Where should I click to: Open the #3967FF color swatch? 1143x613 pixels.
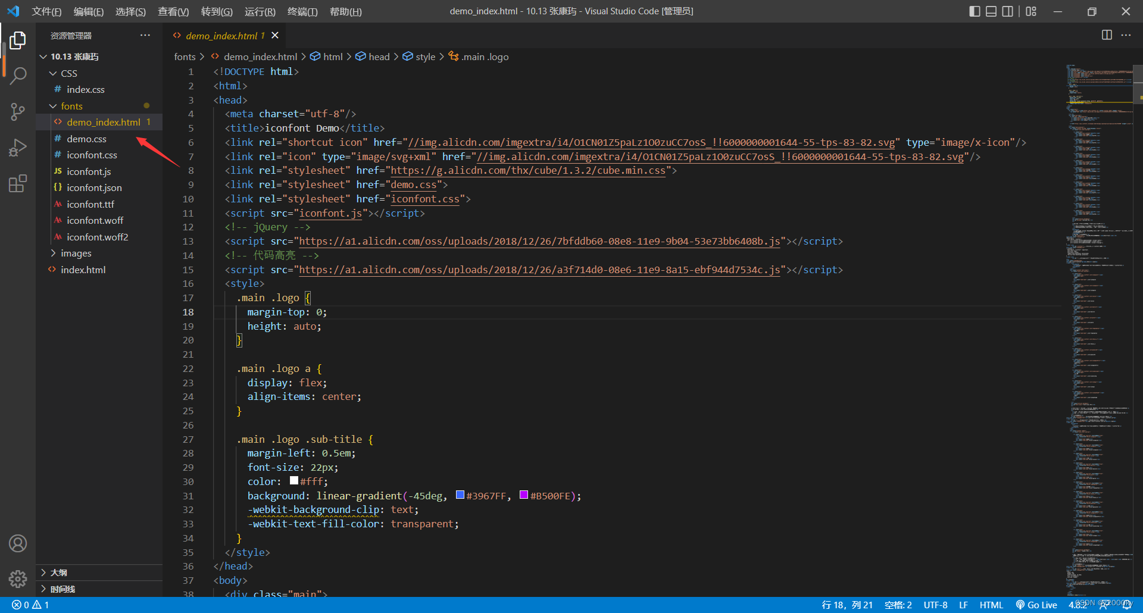(460, 495)
